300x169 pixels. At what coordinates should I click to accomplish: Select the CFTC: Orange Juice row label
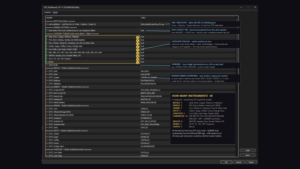[56, 146]
